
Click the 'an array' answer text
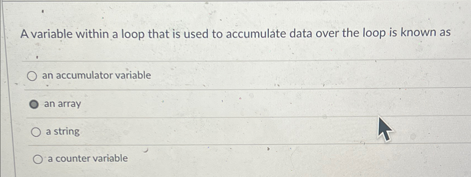(x=62, y=104)
